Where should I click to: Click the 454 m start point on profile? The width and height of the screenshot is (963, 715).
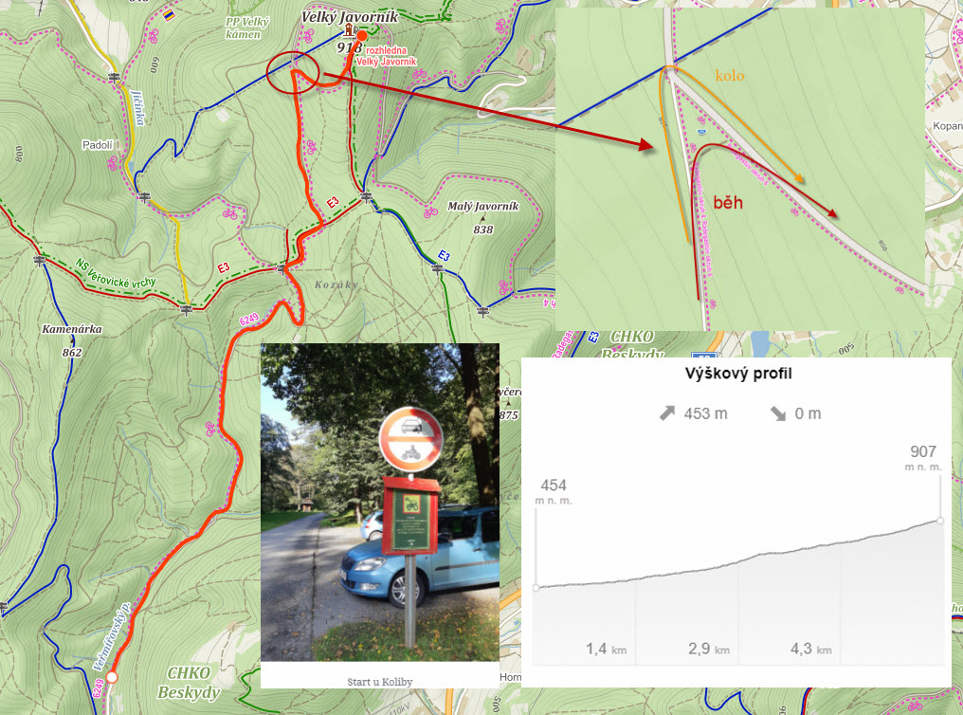536,588
